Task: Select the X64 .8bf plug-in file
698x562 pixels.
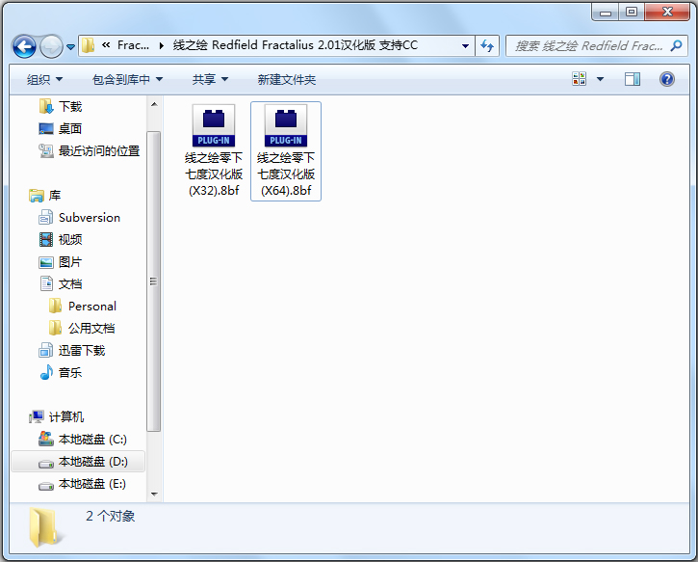Action: tap(286, 150)
